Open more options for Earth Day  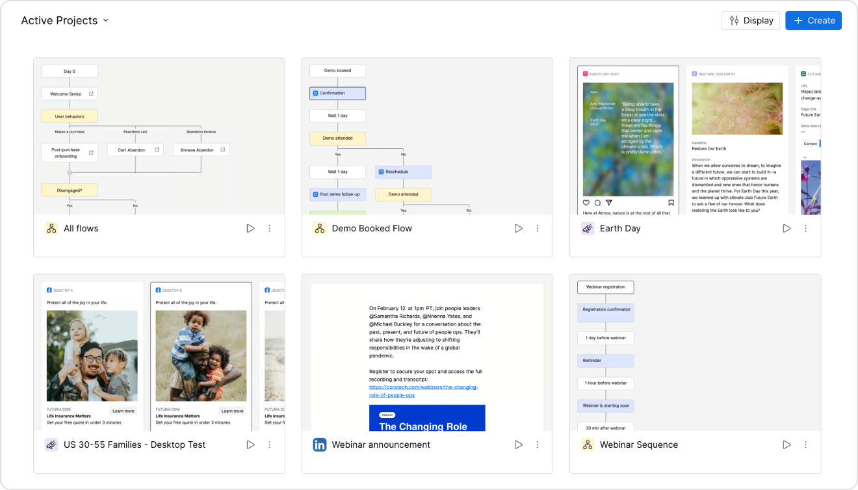tap(806, 228)
